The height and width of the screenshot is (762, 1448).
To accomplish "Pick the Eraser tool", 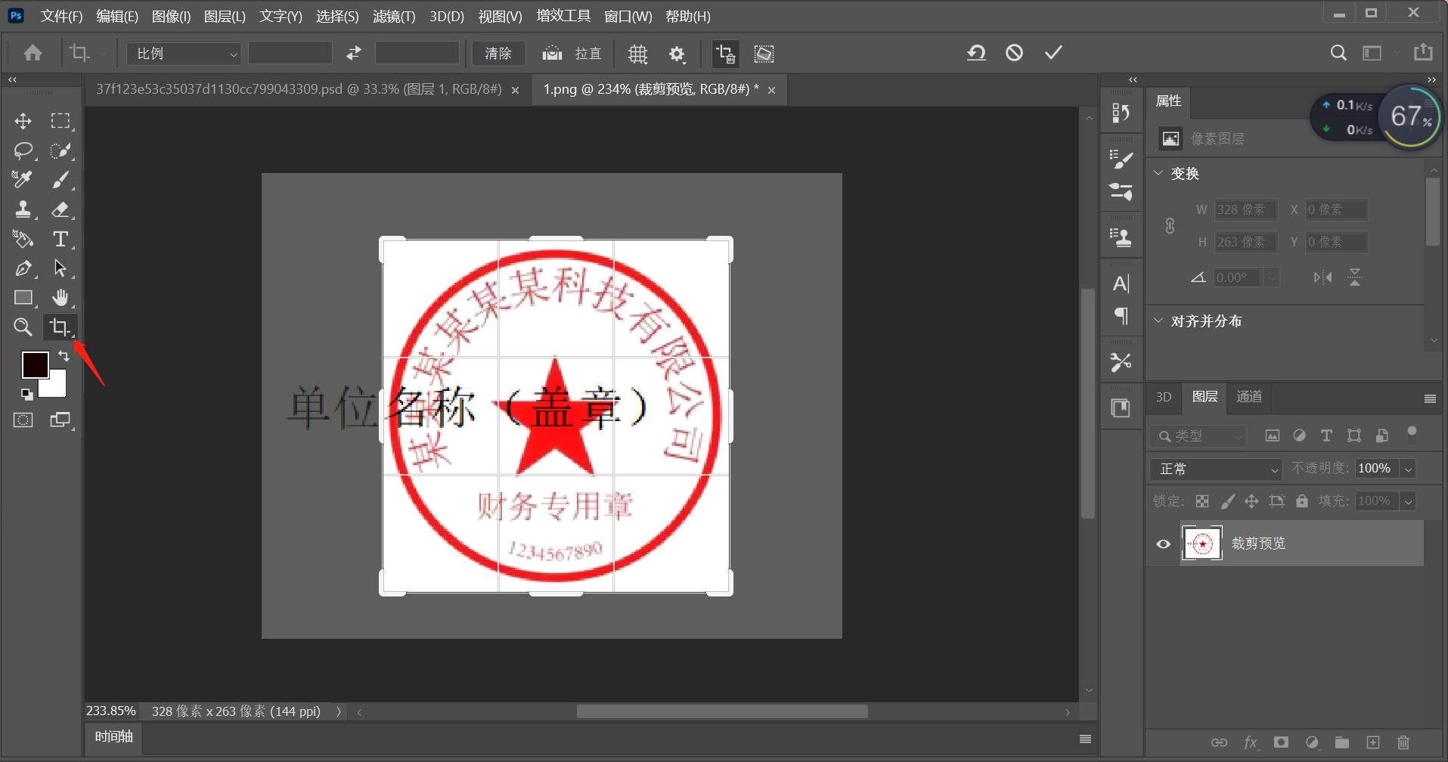I will coord(60,209).
